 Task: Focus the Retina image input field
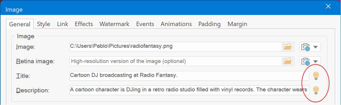coord(175,61)
